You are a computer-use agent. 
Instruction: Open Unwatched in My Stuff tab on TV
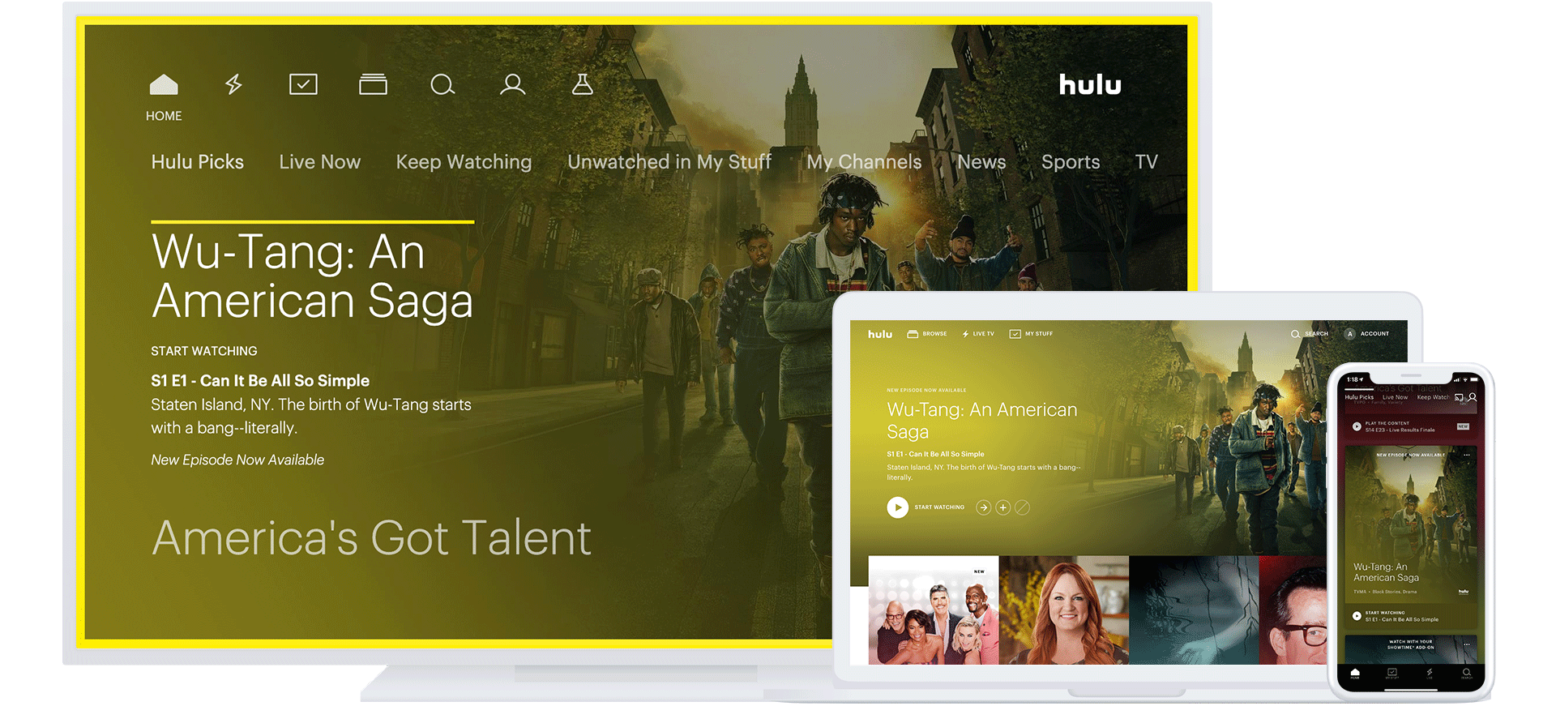point(669,162)
